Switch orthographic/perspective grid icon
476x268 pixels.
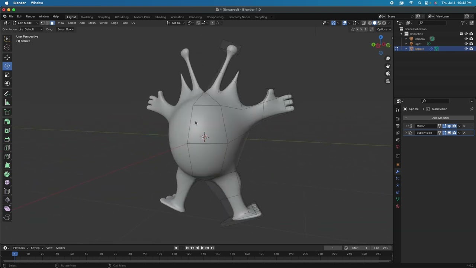[387, 81]
